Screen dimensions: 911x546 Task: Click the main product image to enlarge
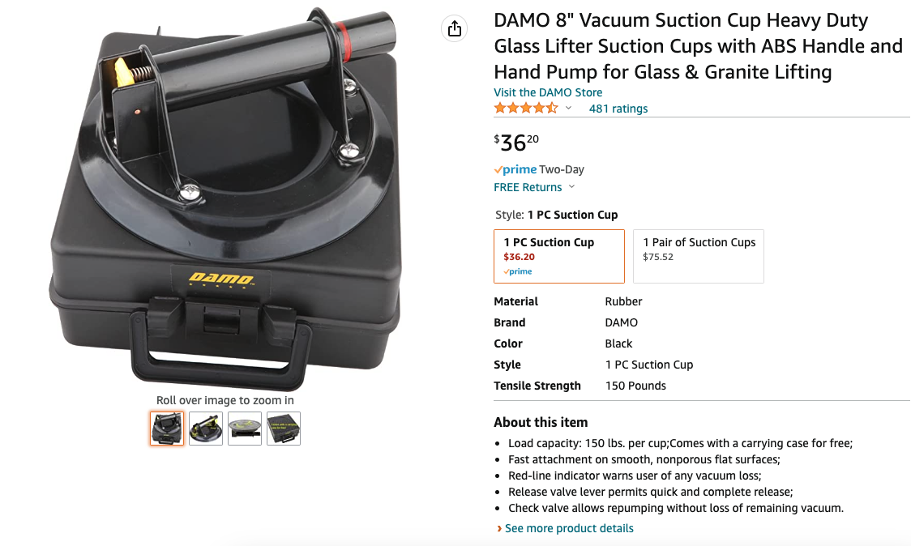click(225, 198)
